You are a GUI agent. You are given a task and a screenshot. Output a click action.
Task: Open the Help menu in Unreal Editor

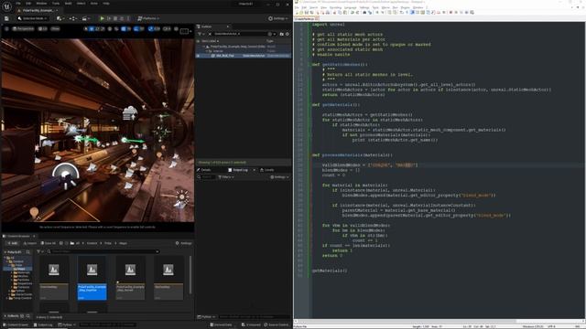tap(106, 4)
